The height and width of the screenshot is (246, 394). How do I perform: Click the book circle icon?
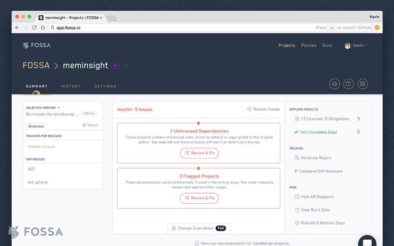(x=349, y=84)
